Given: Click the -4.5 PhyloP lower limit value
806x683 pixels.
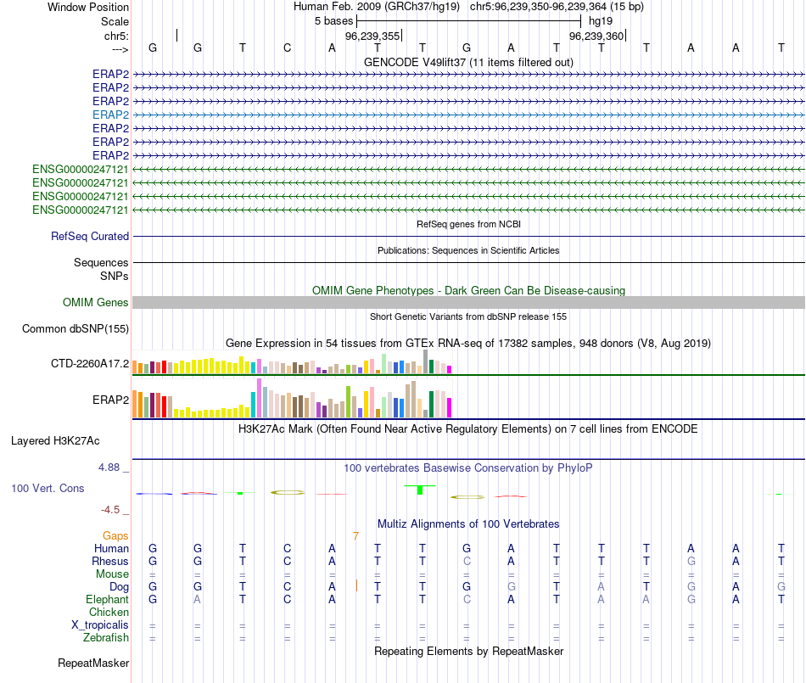Looking at the screenshot, I should 110,510.
